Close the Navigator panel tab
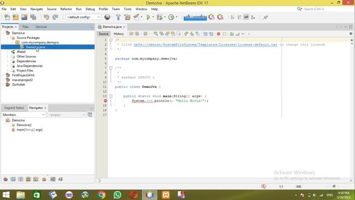Screen dimensions: 355x200 coord(45,108)
